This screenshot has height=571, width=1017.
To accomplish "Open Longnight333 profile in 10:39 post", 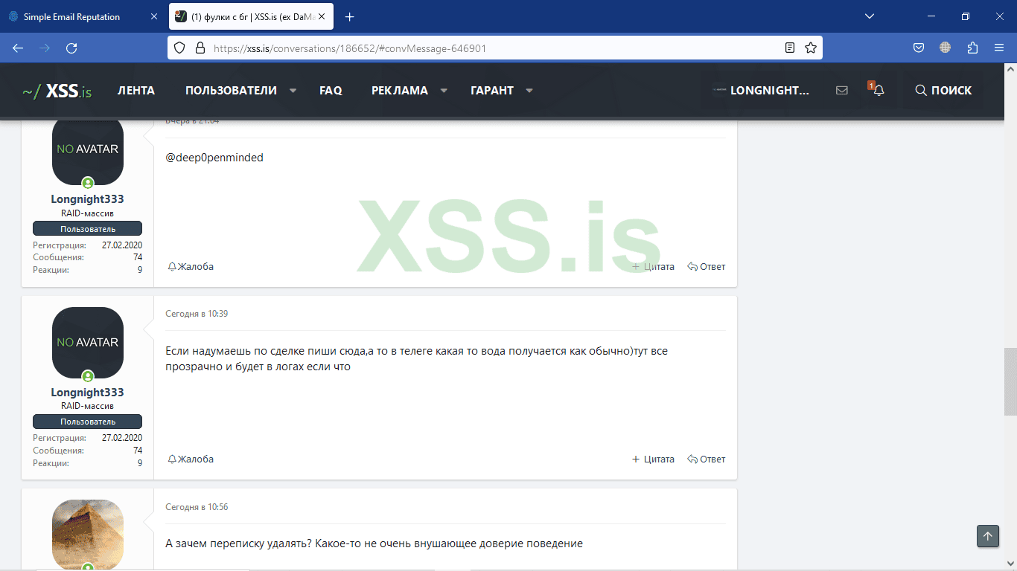I will point(87,393).
